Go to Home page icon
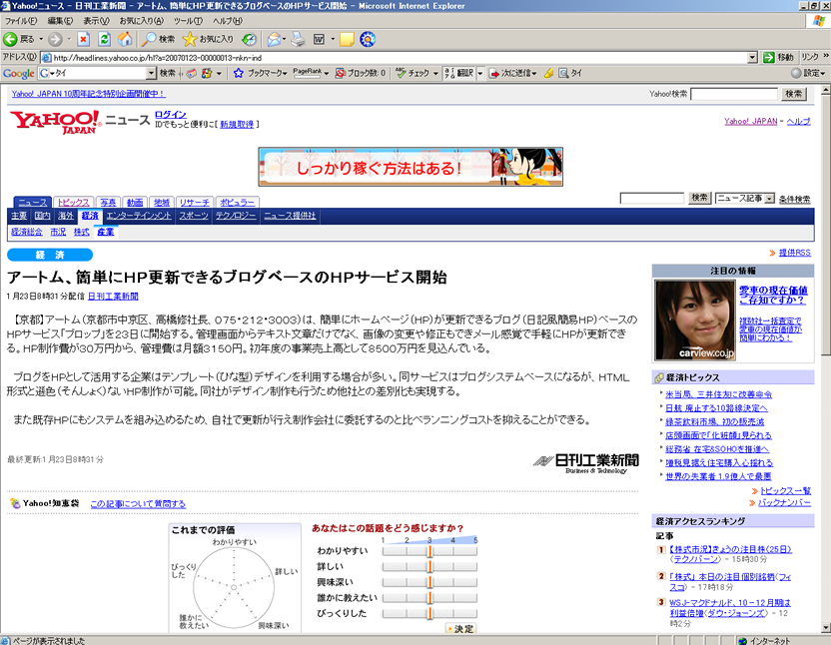The height and width of the screenshot is (645, 831). pos(125,39)
